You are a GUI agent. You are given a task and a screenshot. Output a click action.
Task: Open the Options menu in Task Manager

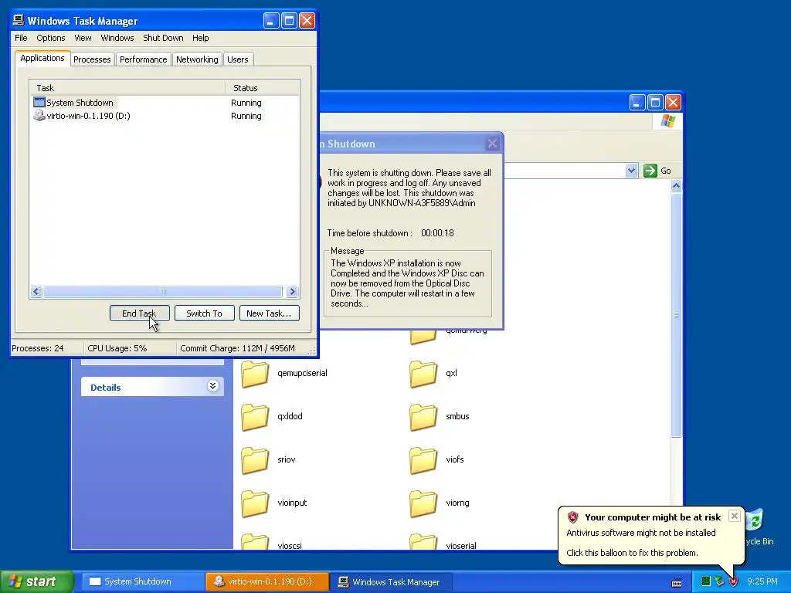pyautogui.click(x=50, y=38)
